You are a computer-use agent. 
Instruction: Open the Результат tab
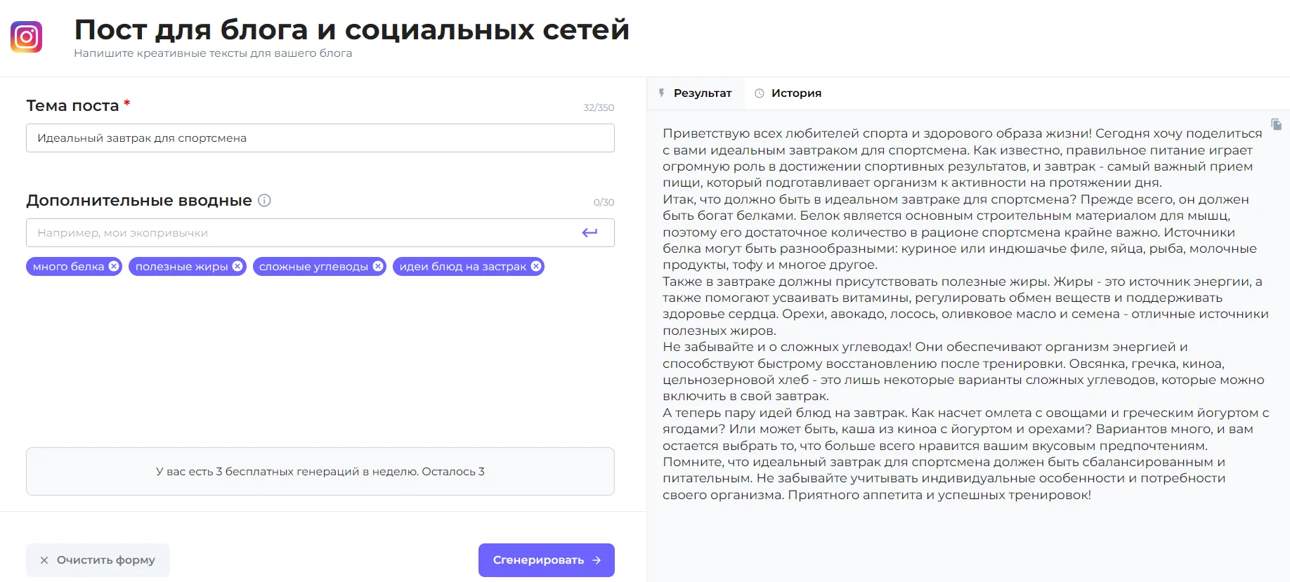(x=702, y=93)
